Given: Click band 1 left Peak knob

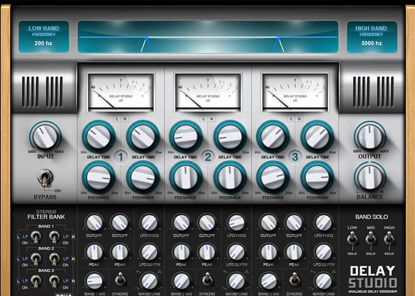Looking at the screenshot, I should [x=94, y=252].
